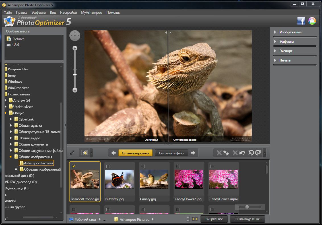The height and width of the screenshot is (225, 322).
Task: Click the zoom-in plus icon
Action: [75, 48]
